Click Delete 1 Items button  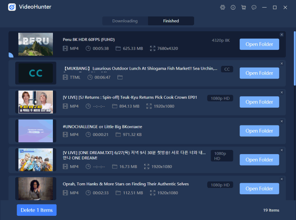[x=37, y=210]
